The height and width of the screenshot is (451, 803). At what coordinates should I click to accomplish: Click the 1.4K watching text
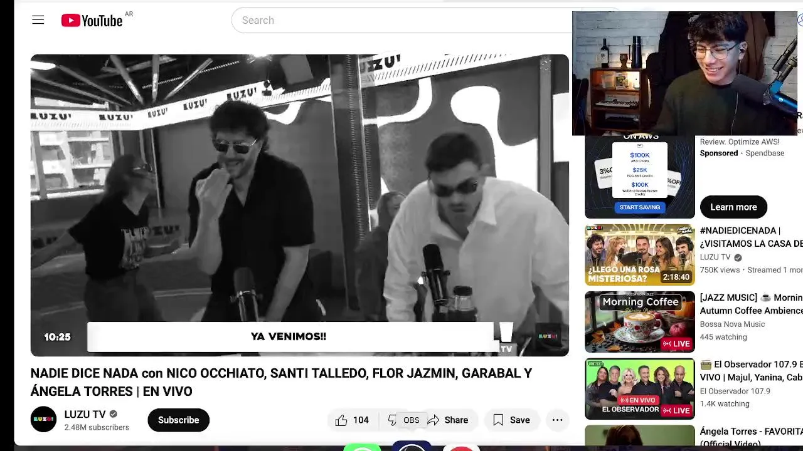click(x=725, y=404)
